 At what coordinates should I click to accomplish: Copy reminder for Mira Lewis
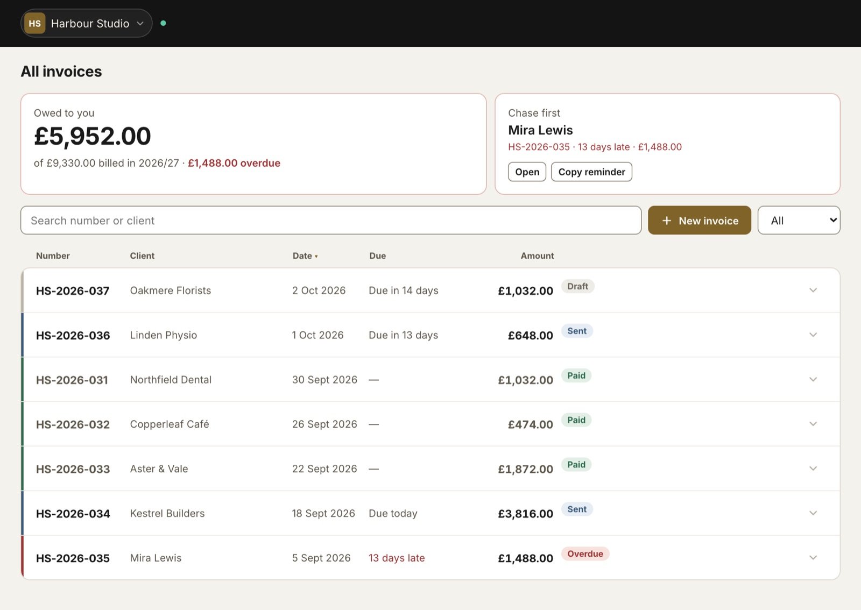(x=591, y=172)
